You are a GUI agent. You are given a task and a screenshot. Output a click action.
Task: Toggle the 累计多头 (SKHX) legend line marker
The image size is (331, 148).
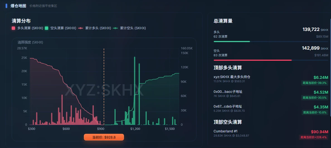(81, 28)
